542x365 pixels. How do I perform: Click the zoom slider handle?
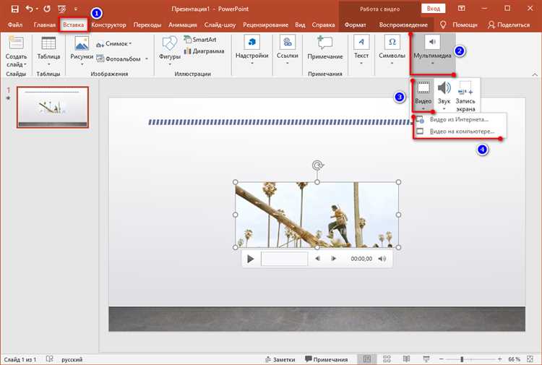pos(462,359)
